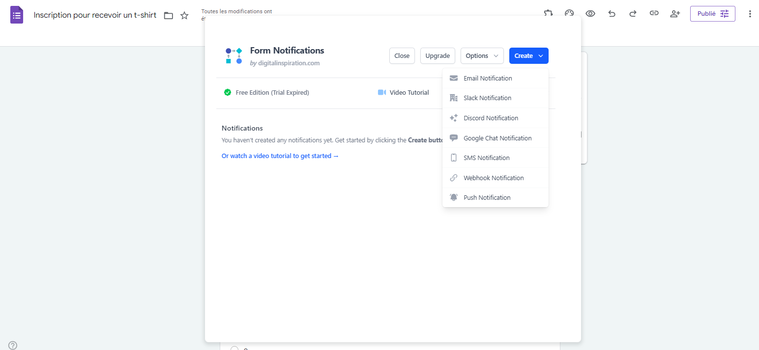The width and height of the screenshot is (759, 350).
Task: Click the Publié button
Action: click(712, 14)
